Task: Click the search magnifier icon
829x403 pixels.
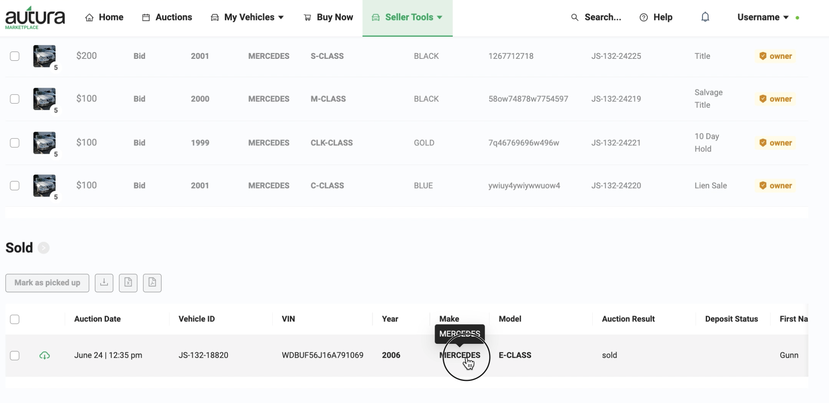Action: [574, 17]
